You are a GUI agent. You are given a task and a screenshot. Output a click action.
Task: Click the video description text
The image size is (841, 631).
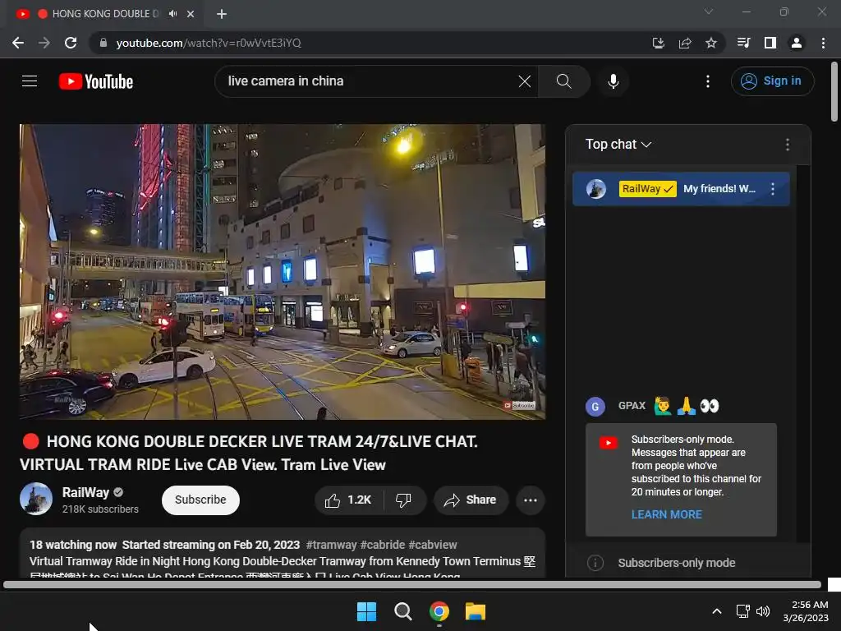click(x=283, y=561)
